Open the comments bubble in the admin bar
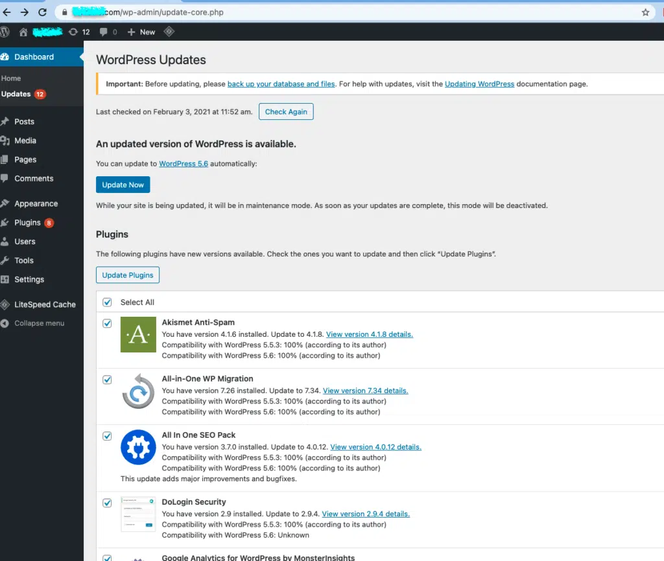Screen dimensions: 664x561 tap(108, 32)
